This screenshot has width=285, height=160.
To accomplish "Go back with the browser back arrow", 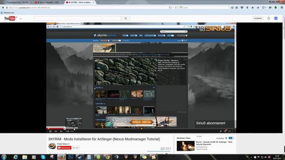I will [x=3, y=8].
